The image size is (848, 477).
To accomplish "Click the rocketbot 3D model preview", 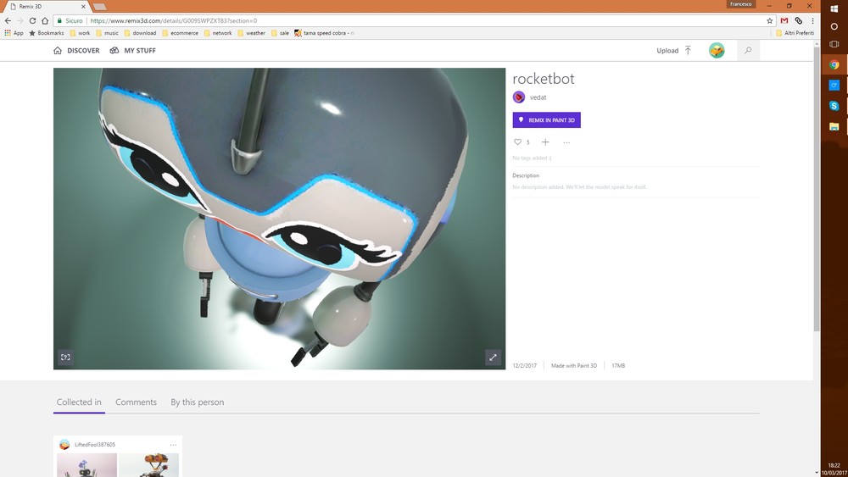I will 279,219.
